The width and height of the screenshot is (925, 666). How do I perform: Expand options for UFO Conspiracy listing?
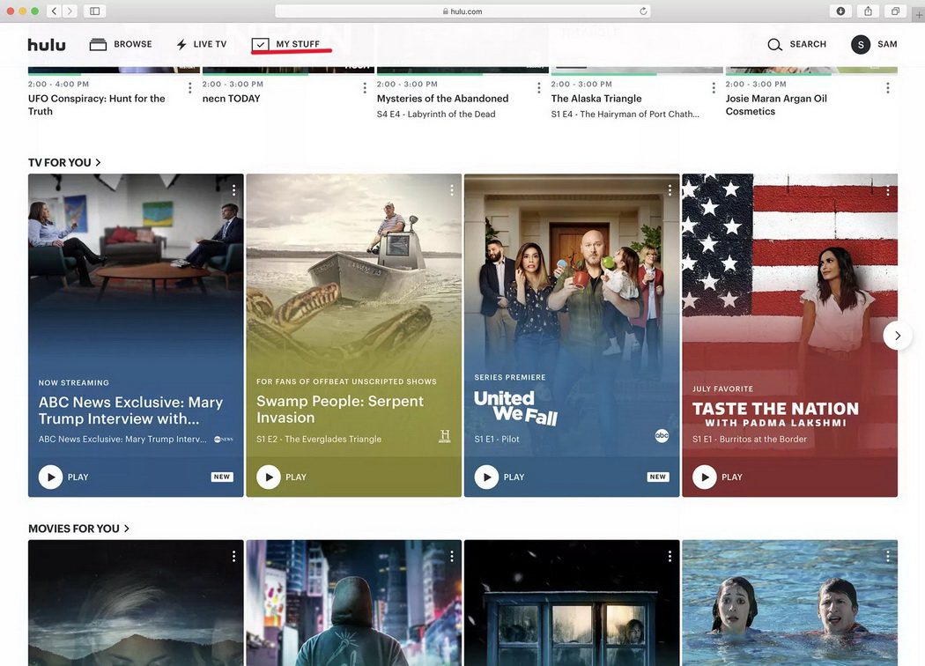coord(189,88)
